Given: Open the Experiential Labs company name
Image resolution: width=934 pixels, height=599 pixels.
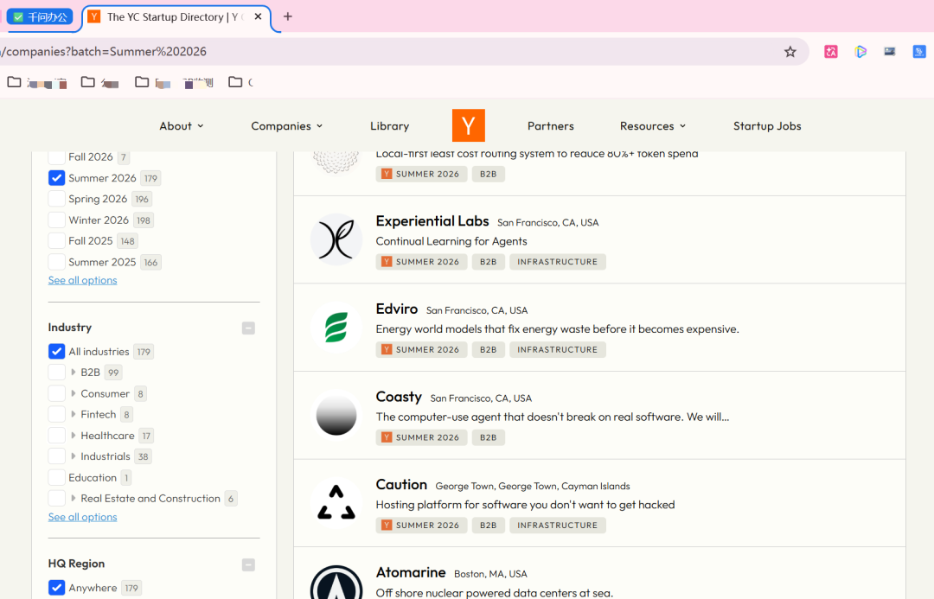Looking at the screenshot, I should tap(432, 221).
